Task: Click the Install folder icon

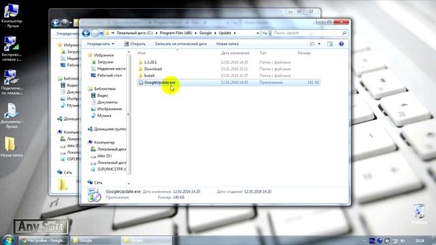Action: pyautogui.click(x=140, y=76)
